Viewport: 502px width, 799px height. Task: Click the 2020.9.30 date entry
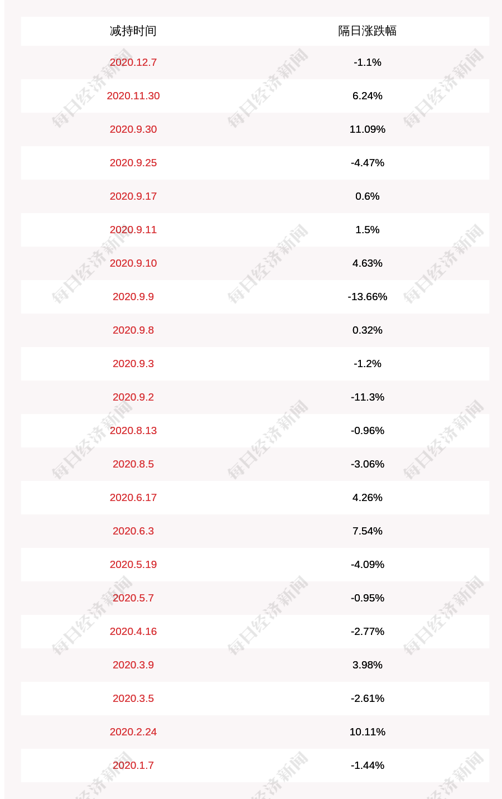pos(133,129)
